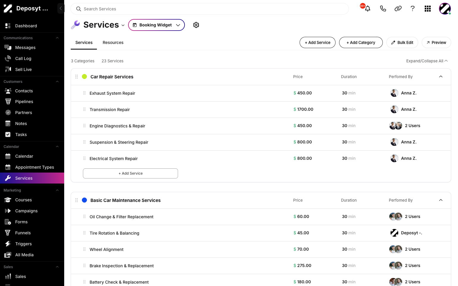Open the notifications bell icon

pyautogui.click(x=367, y=9)
